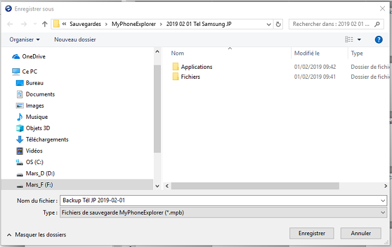The width and height of the screenshot is (392, 247).
Task: Select Ce PC in the navigation pane
Action: click(29, 71)
